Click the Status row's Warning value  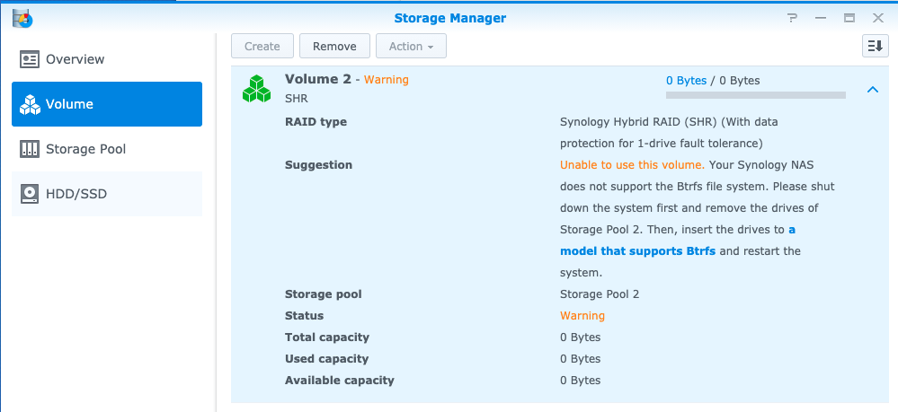[x=582, y=316]
